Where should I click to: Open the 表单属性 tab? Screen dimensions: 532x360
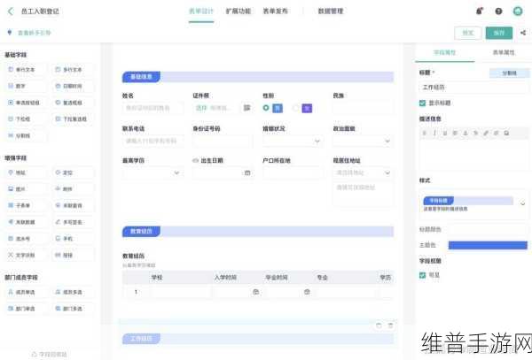504,52
